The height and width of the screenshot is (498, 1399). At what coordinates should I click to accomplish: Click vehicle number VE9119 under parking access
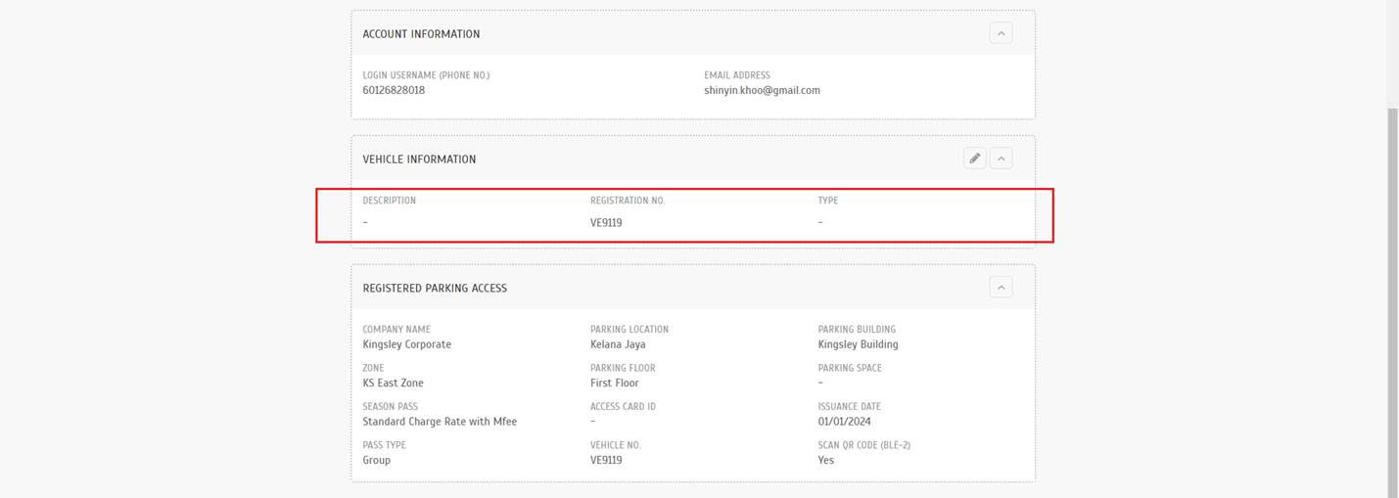click(606, 460)
